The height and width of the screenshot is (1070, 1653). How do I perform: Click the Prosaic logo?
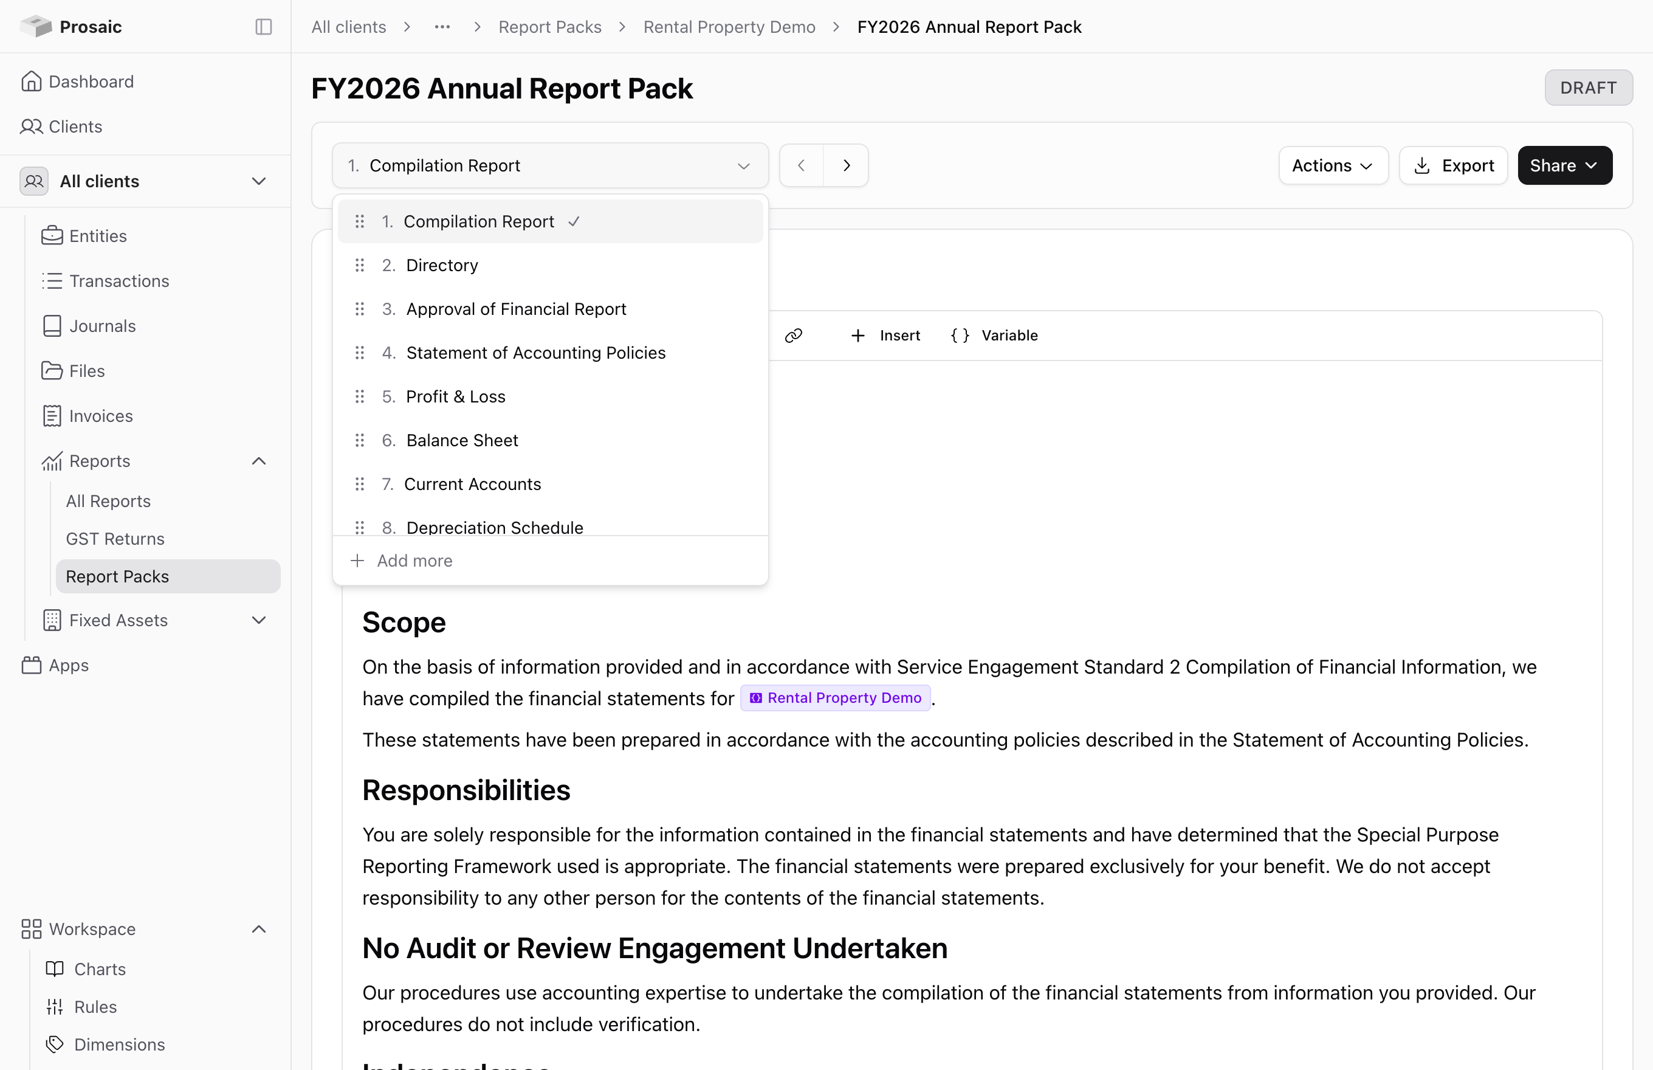[36, 26]
